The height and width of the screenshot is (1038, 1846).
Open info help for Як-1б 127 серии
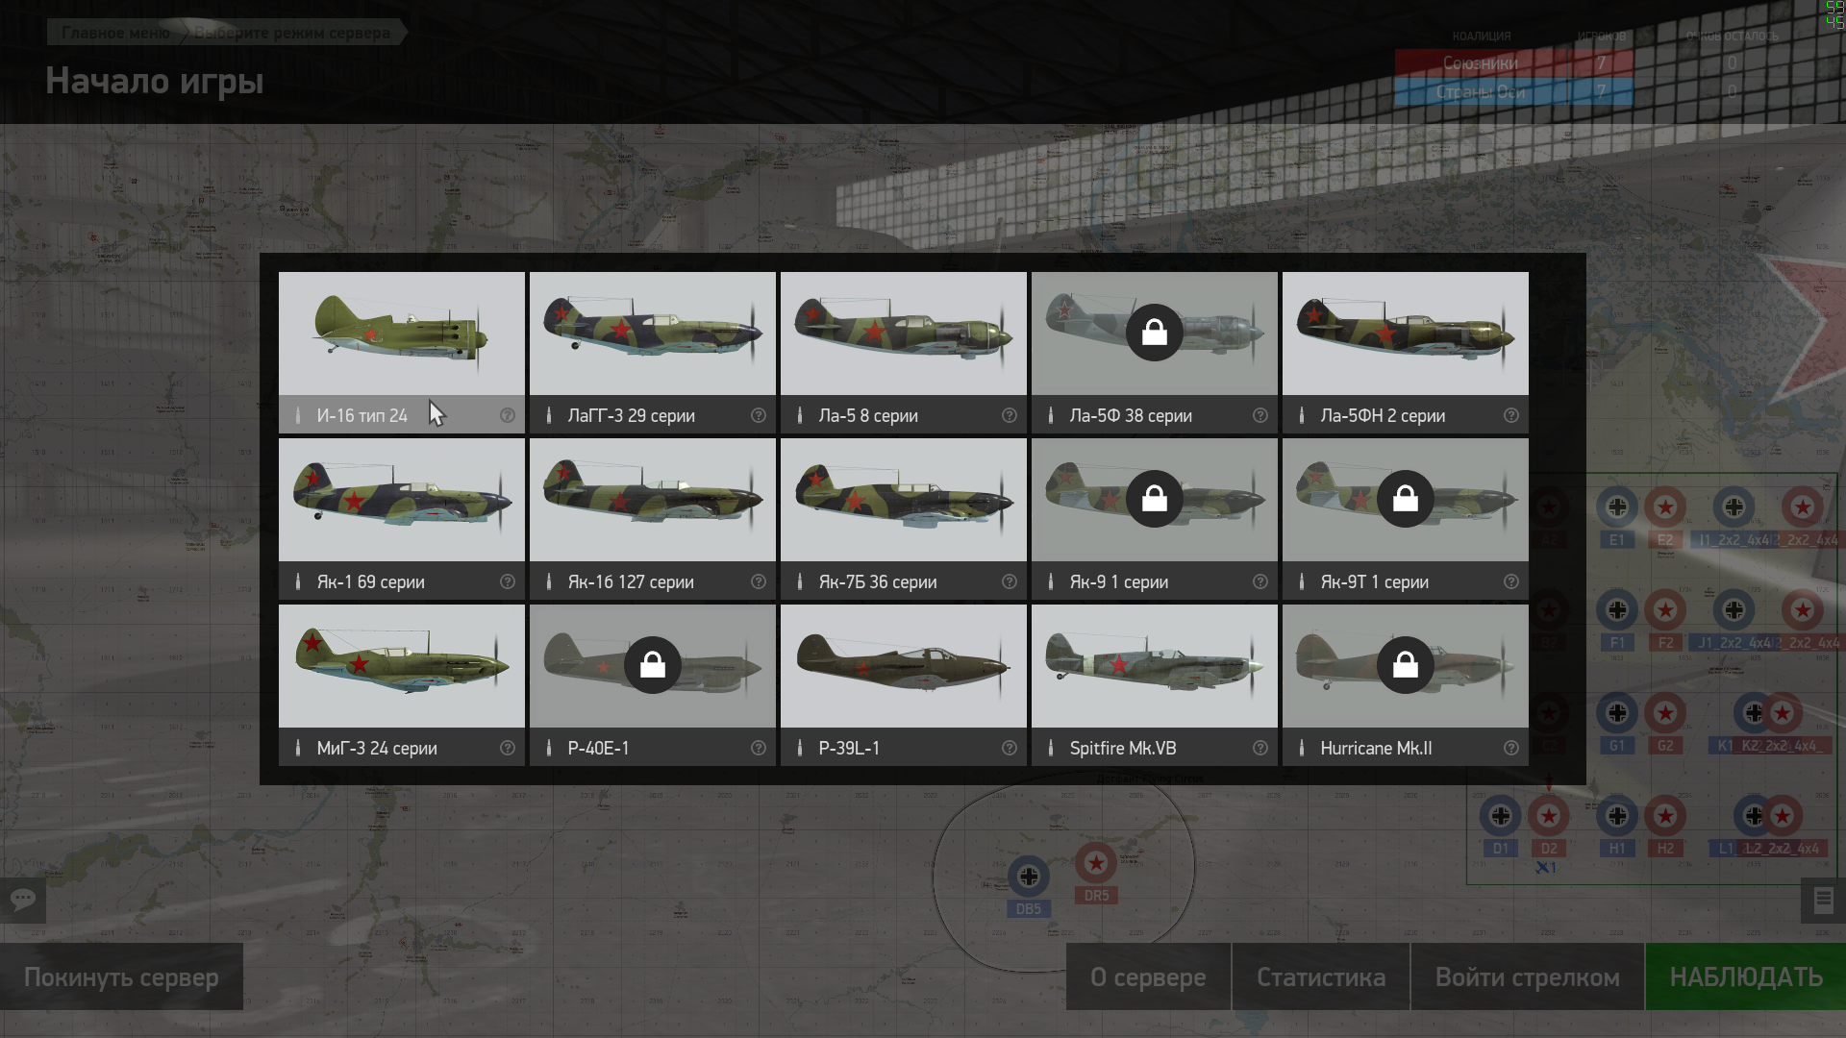pyautogui.click(x=758, y=581)
